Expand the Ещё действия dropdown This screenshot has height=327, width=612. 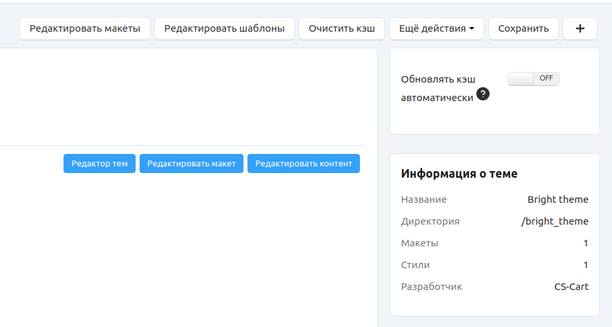coord(437,29)
